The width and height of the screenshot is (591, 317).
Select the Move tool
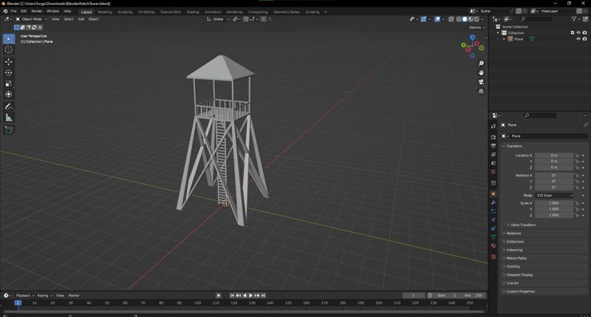[9, 61]
